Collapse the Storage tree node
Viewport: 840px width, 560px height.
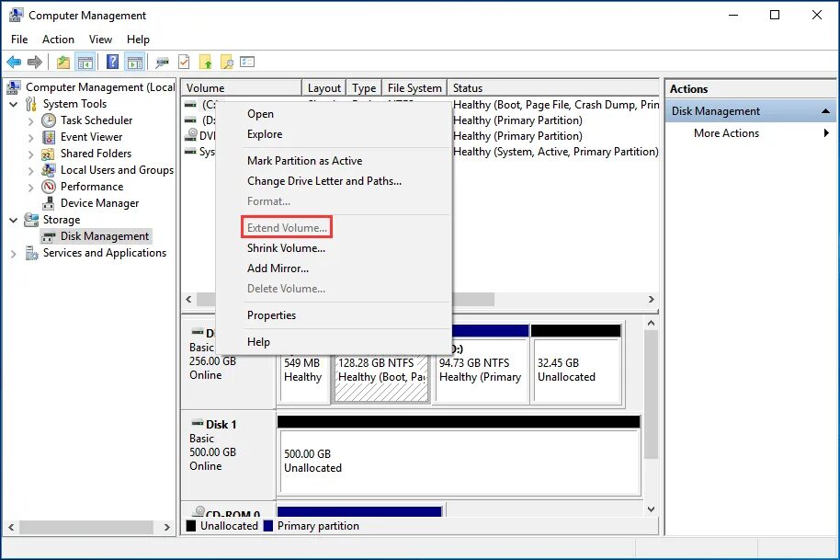tap(14, 221)
